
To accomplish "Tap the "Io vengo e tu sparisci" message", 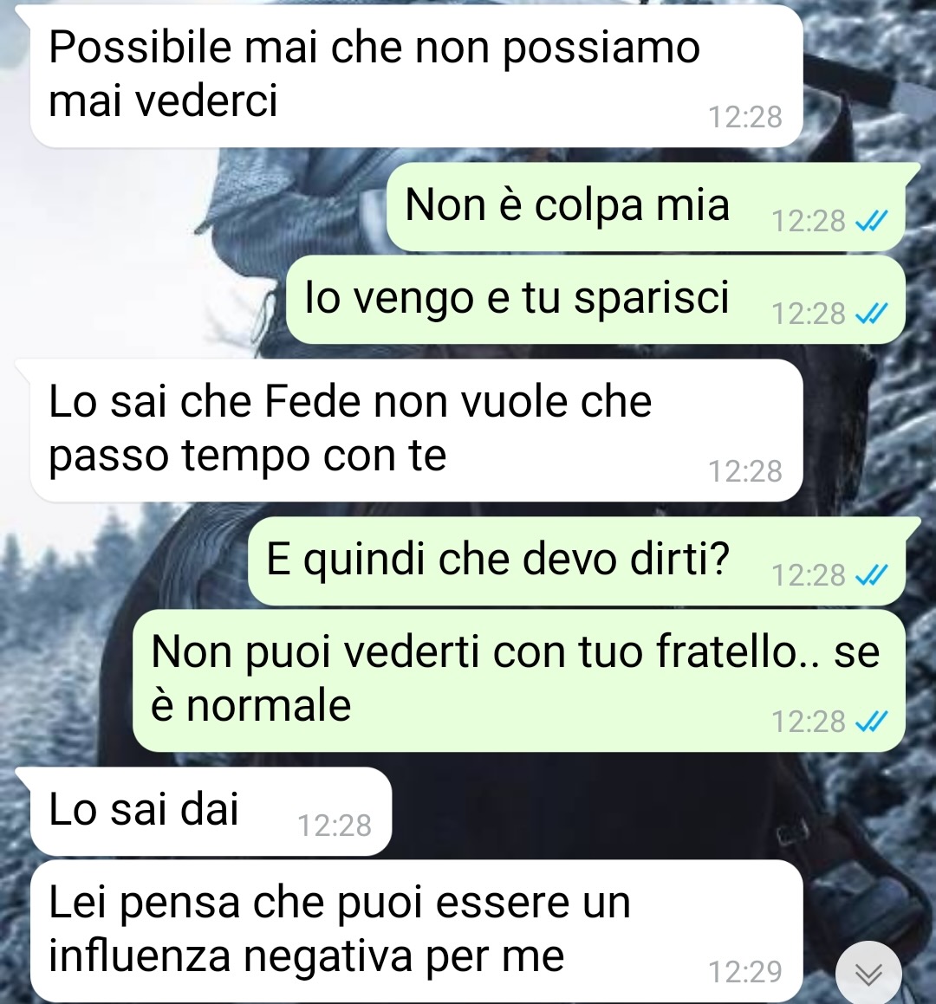I will tap(595, 300).
